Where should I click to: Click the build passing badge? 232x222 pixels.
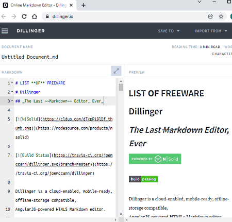click(143, 179)
